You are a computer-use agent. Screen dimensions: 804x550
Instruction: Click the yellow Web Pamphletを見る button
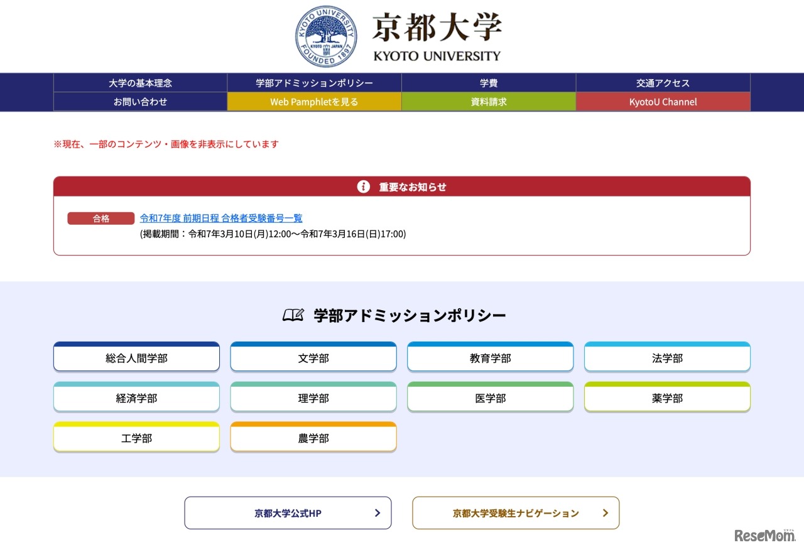coord(314,101)
